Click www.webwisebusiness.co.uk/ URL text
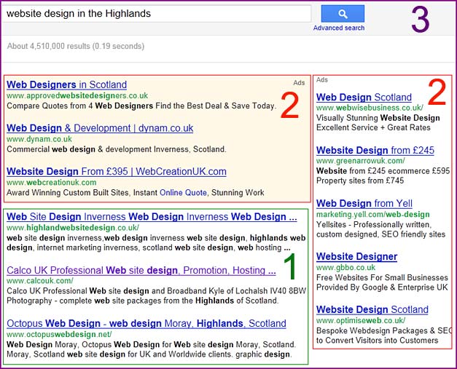 (370, 108)
